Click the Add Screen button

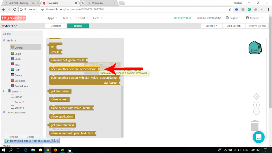234,26
